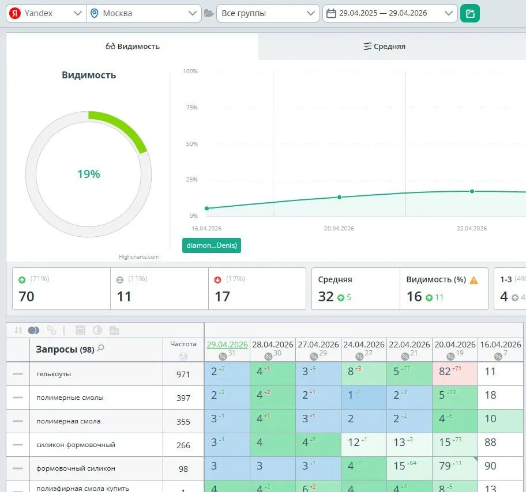Open the date range picker 29.04.2025 — 29.04.2026
526x492 pixels.
[x=390, y=13]
